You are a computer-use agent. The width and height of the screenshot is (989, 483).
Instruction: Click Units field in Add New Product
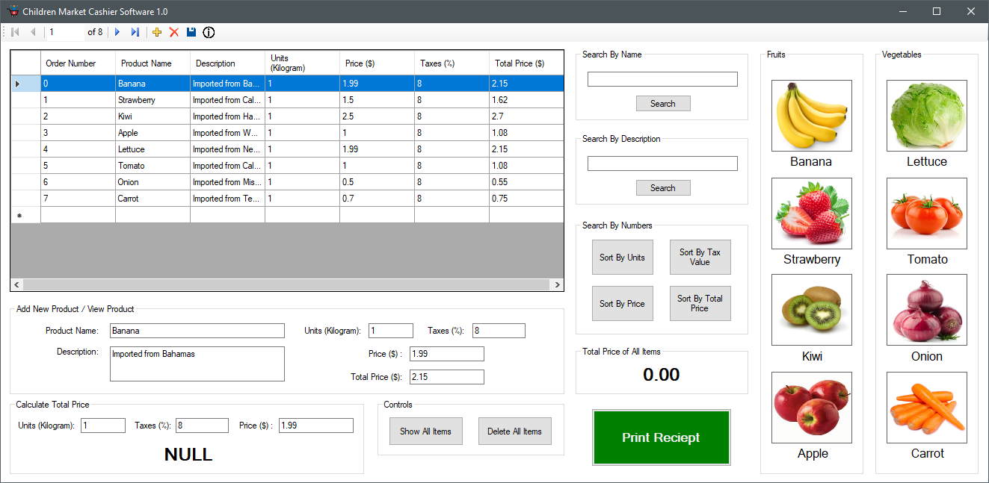390,331
